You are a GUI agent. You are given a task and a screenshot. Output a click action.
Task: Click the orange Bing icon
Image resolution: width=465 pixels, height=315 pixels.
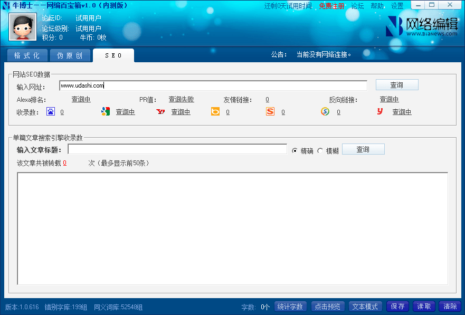click(x=215, y=111)
